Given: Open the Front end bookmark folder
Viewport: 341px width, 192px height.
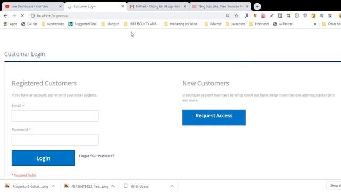Looking at the screenshot, I should tap(259, 24).
